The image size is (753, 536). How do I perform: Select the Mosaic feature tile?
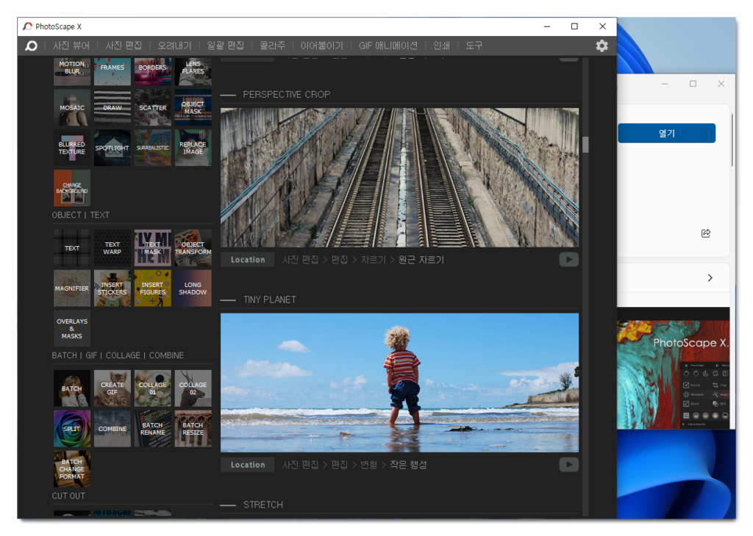[x=72, y=107]
